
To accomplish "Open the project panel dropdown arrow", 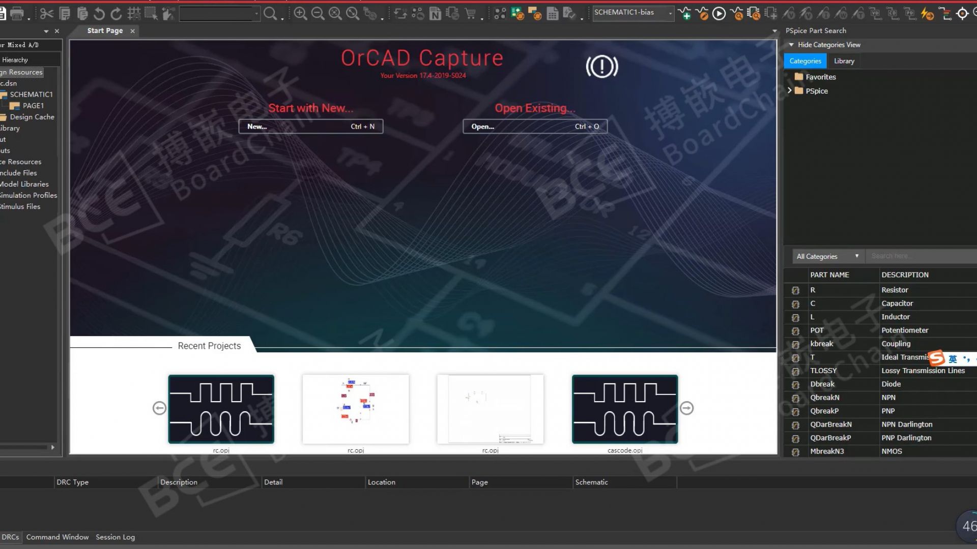I will [x=46, y=32].
